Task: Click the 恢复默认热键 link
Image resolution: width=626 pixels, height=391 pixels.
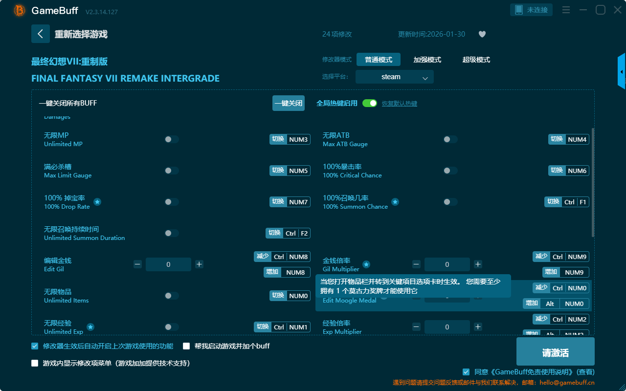Action: (399, 104)
